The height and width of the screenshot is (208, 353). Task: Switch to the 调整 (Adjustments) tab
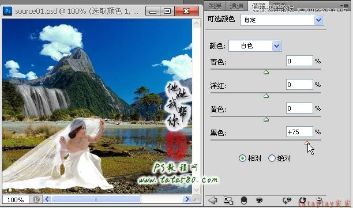click(258, 6)
